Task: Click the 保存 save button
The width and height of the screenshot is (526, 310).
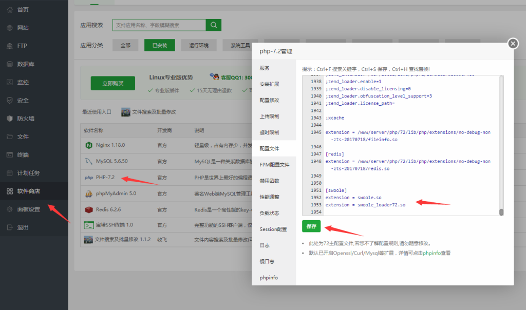Action: coord(311,226)
